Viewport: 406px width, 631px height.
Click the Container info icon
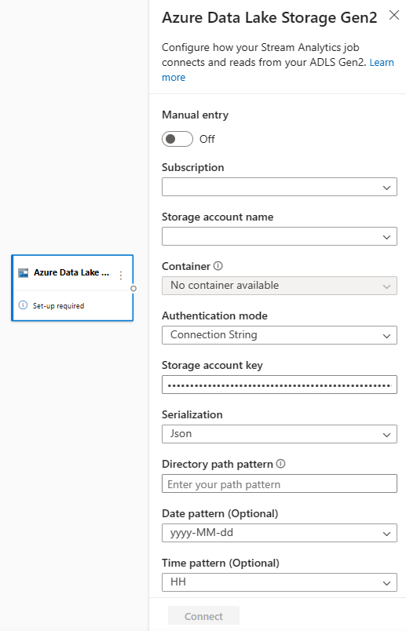(x=218, y=265)
